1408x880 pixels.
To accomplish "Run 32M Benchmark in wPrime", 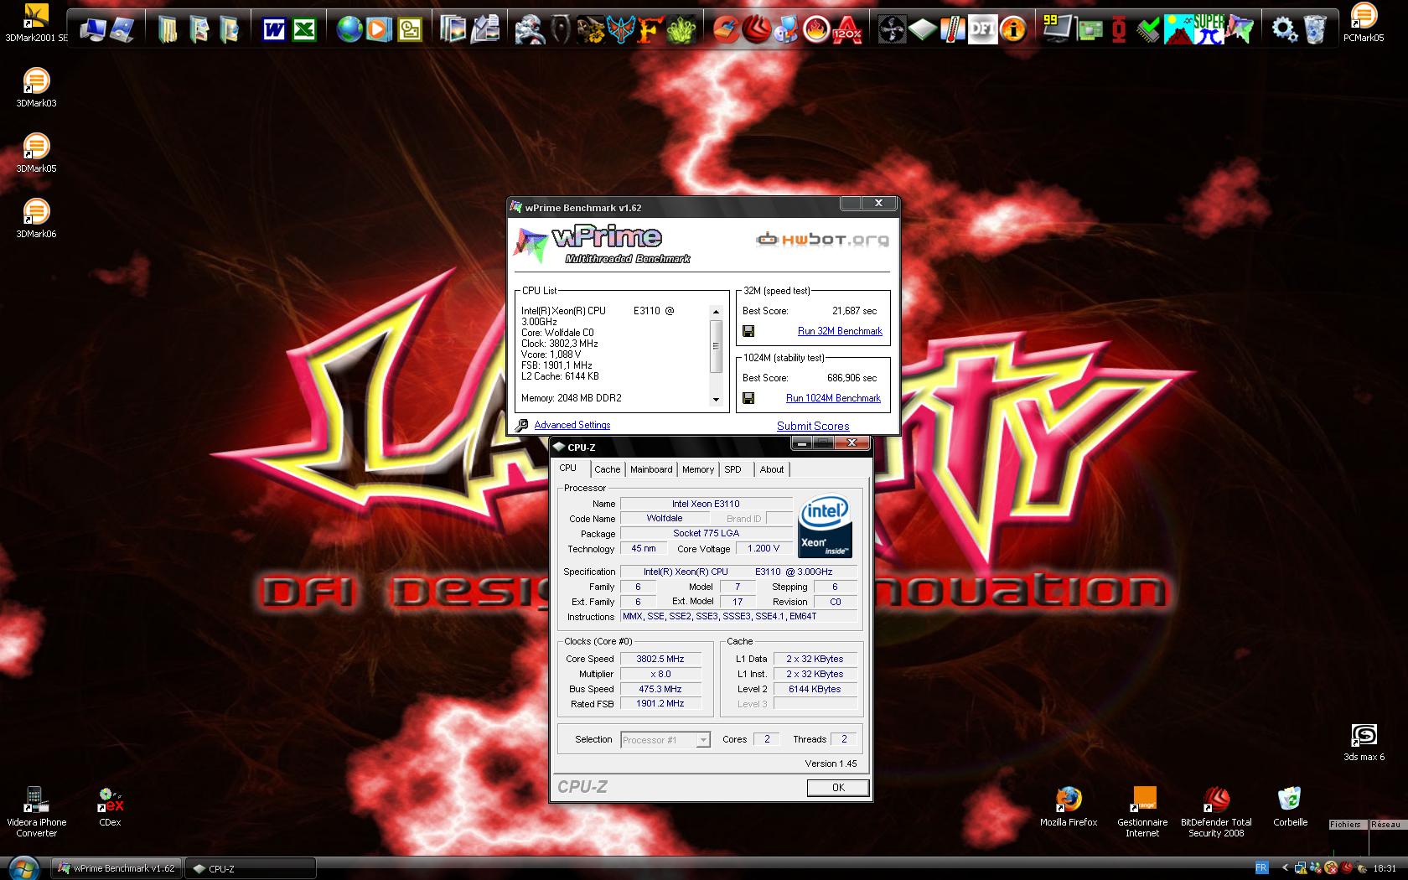I will 840,331.
